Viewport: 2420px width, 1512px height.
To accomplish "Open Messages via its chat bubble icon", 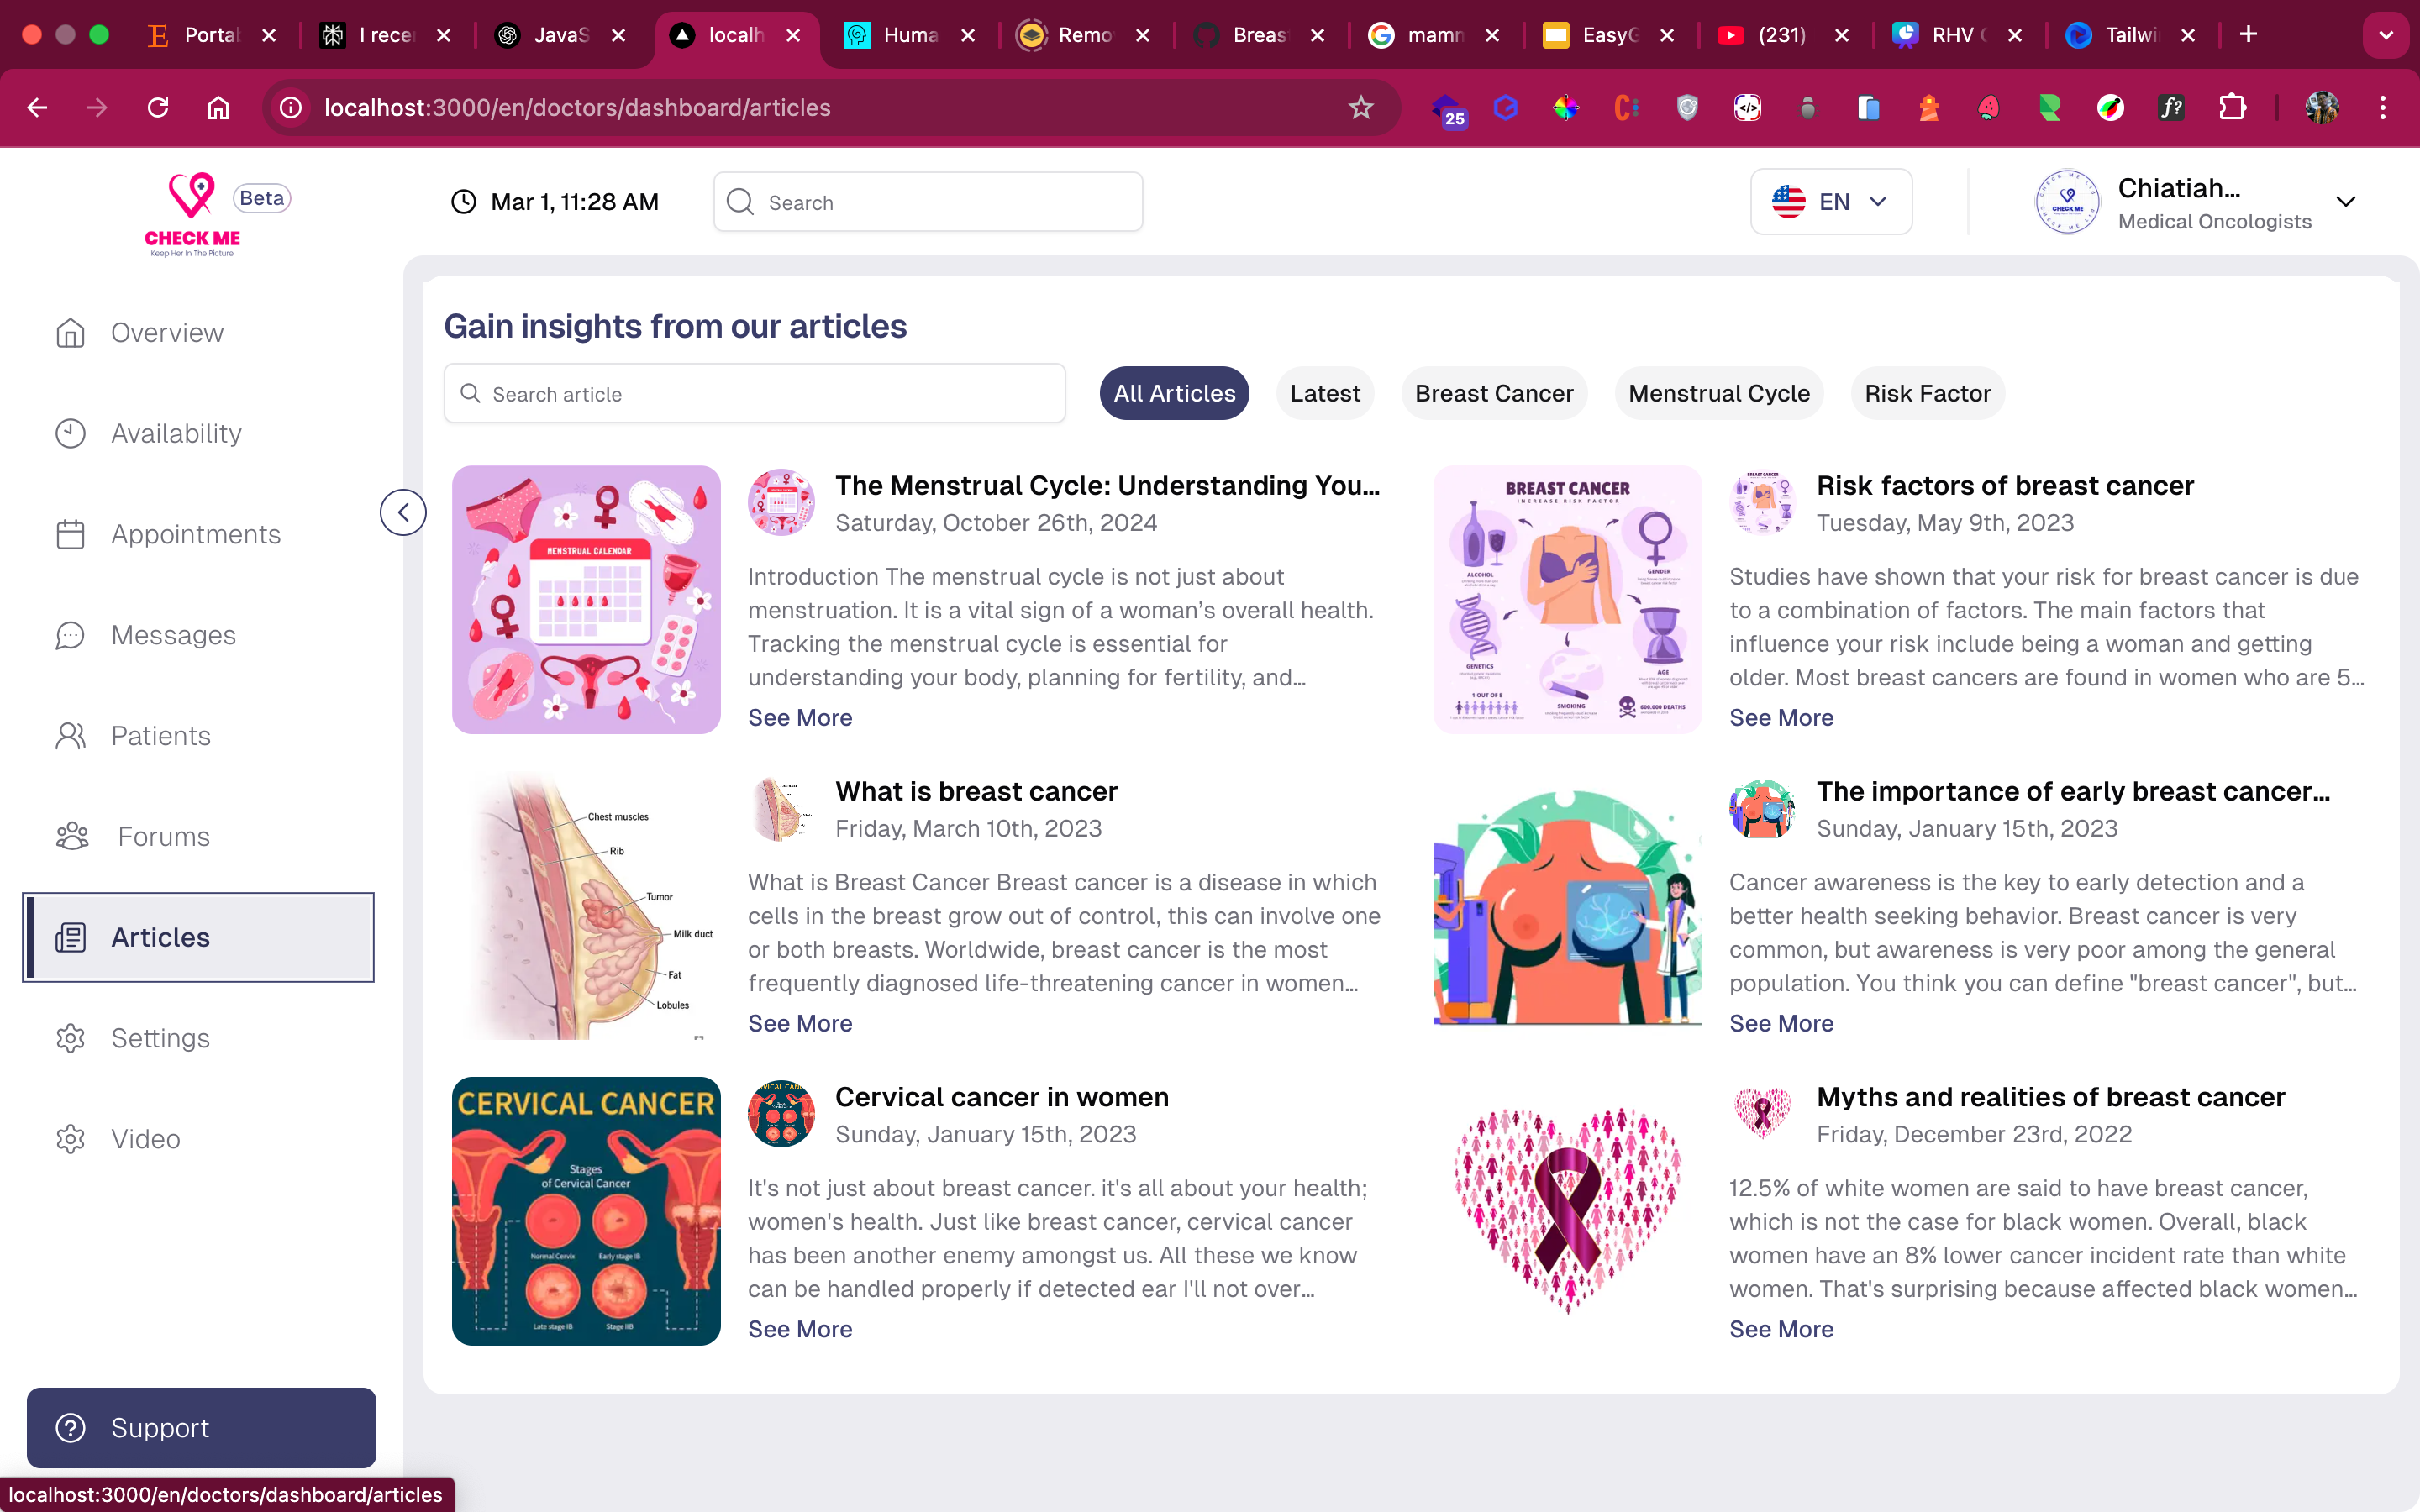I will click(x=70, y=636).
